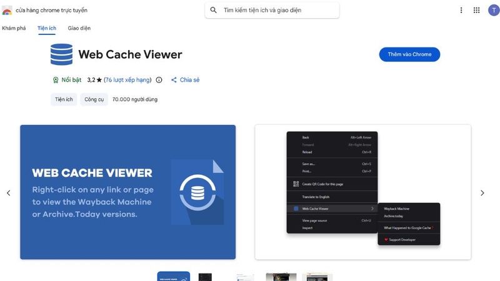Click the Web Cache Viewer heading text
This screenshot has height=281, width=500.
(130, 54)
